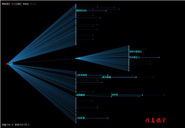This screenshot has width=185, height=128.
Task: Toggle the dimmed 评论 comment legend item
Action: 34,4
